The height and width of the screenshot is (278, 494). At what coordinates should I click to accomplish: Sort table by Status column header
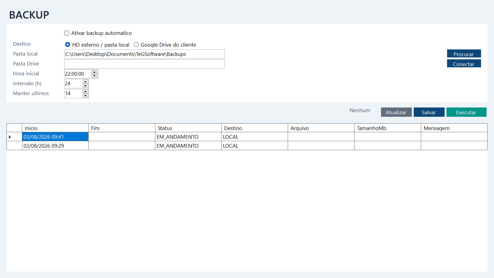click(x=188, y=128)
